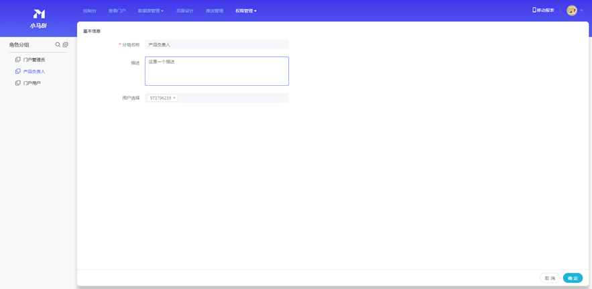Focus the 描述 description textarea
592x289 pixels.
217,71
